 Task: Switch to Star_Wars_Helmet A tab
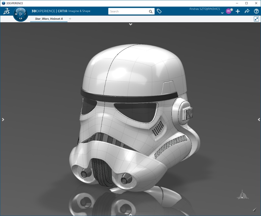point(49,19)
